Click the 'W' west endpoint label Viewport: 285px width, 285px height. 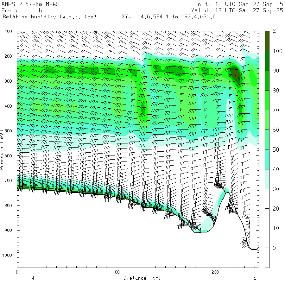coord(33,278)
